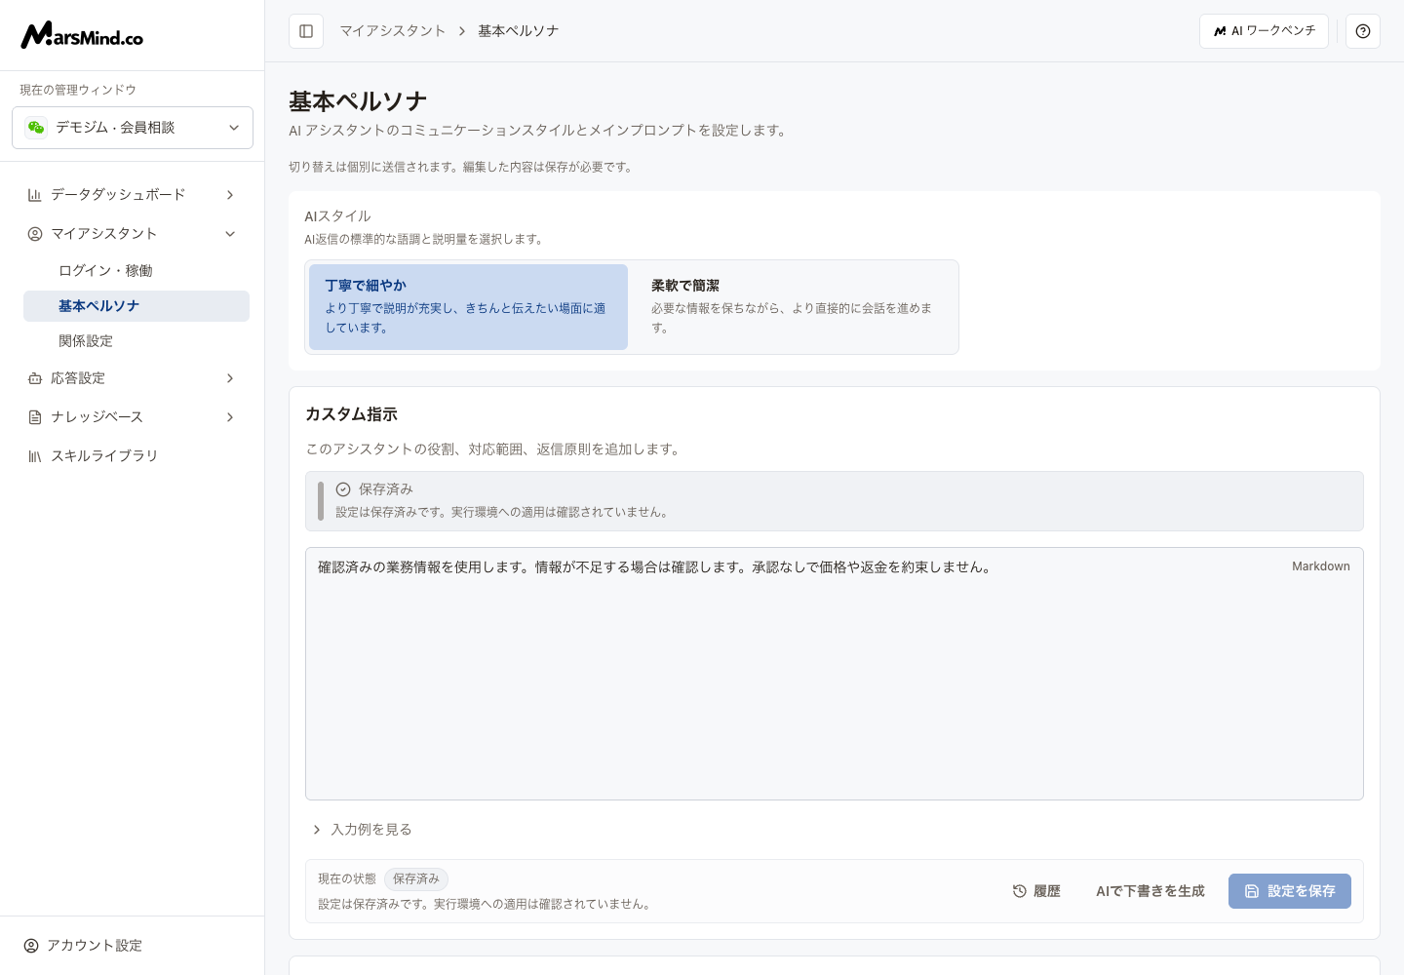Click into the カスタム指示 text area
This screenshot has height=975, width=1404.
pos(835,674)
